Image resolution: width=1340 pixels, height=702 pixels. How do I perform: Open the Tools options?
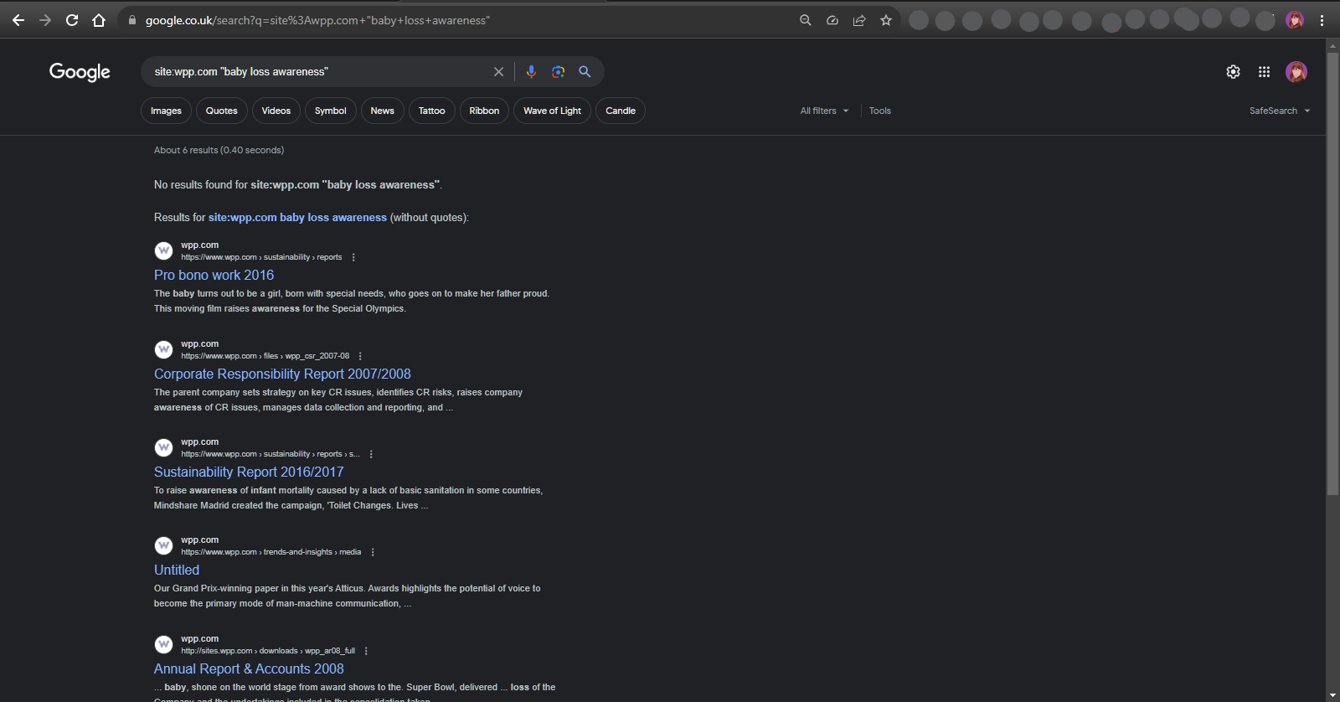(879, 111)
